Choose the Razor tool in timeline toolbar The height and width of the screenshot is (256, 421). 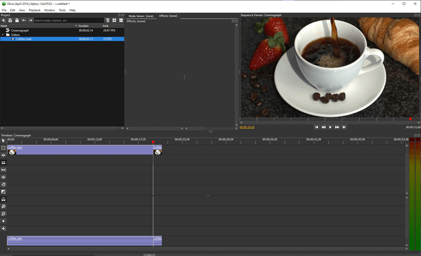(x=3, y=162)
